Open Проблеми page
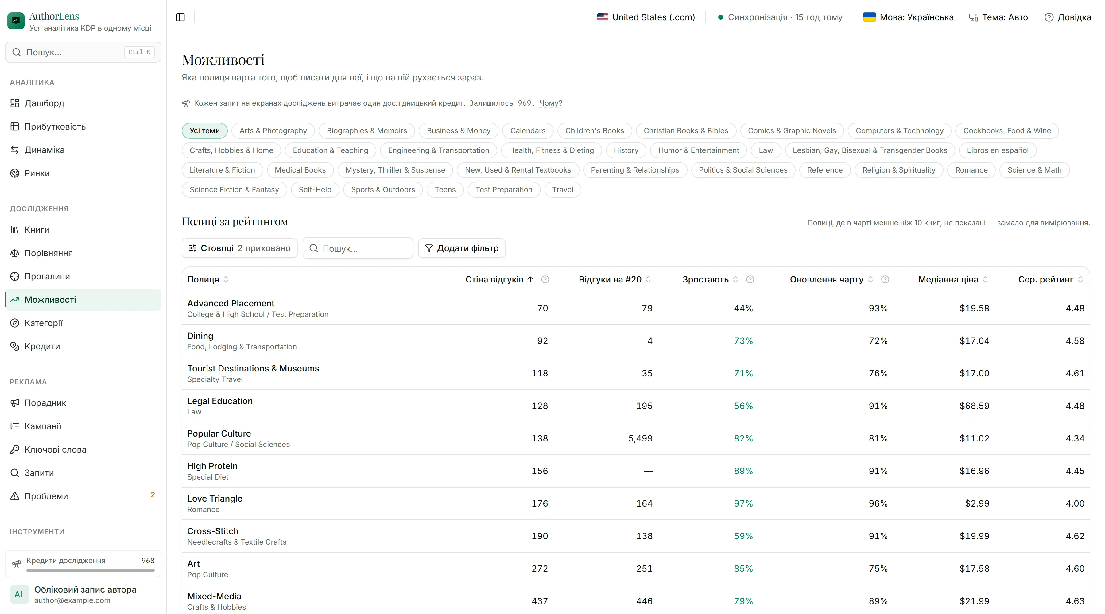 point(83,496)
